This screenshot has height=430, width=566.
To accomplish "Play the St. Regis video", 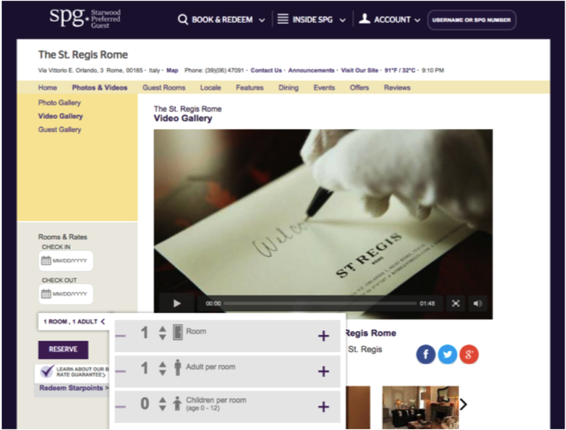I will click(x=177, y=303).
